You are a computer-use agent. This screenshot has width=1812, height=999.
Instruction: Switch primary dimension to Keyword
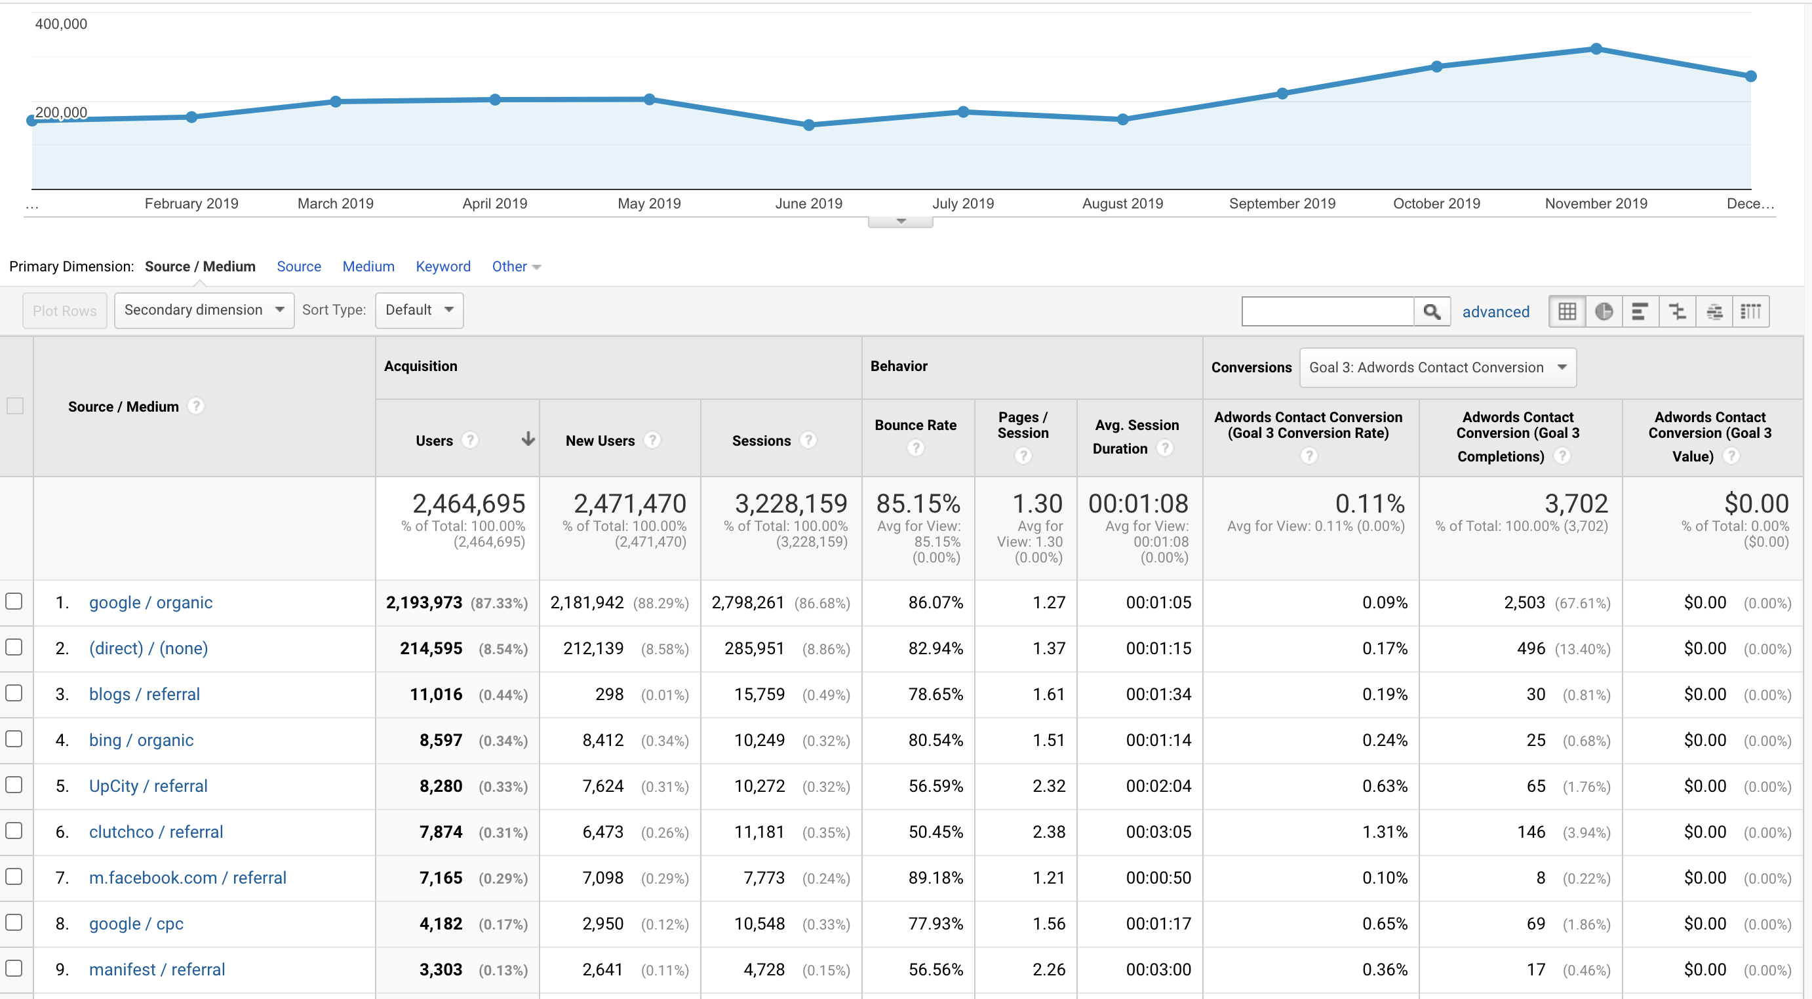[443, 267]
